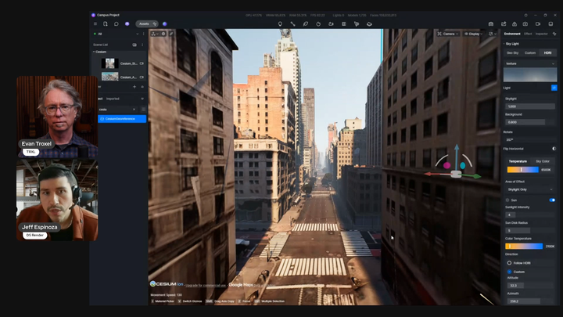Toggle the Sun switch
The height and width of the screenshot is (317, 563).
coord(552,200)
